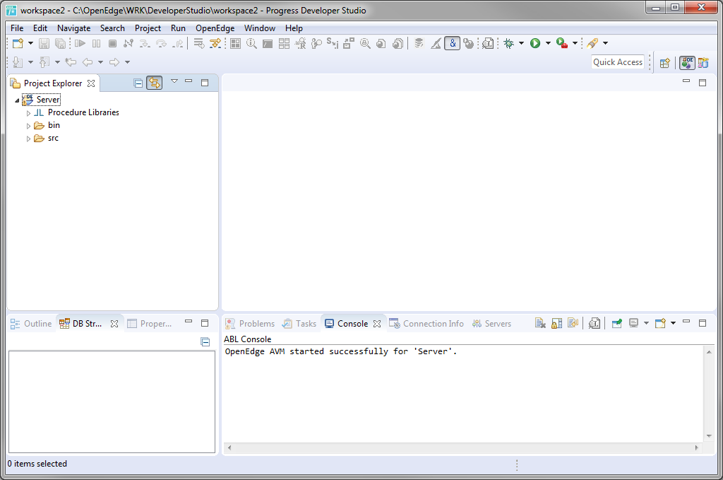The height and width of the screenshot is (480, 723).
Task: Click the pen/highlighter toolbar icon
Action: (592, 43)
